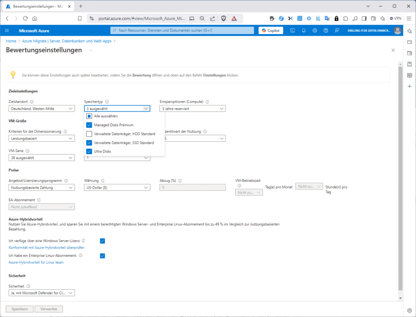Show info tooltip for Abzug (%)
Screen dimensions: 416x317
point(180,181)
